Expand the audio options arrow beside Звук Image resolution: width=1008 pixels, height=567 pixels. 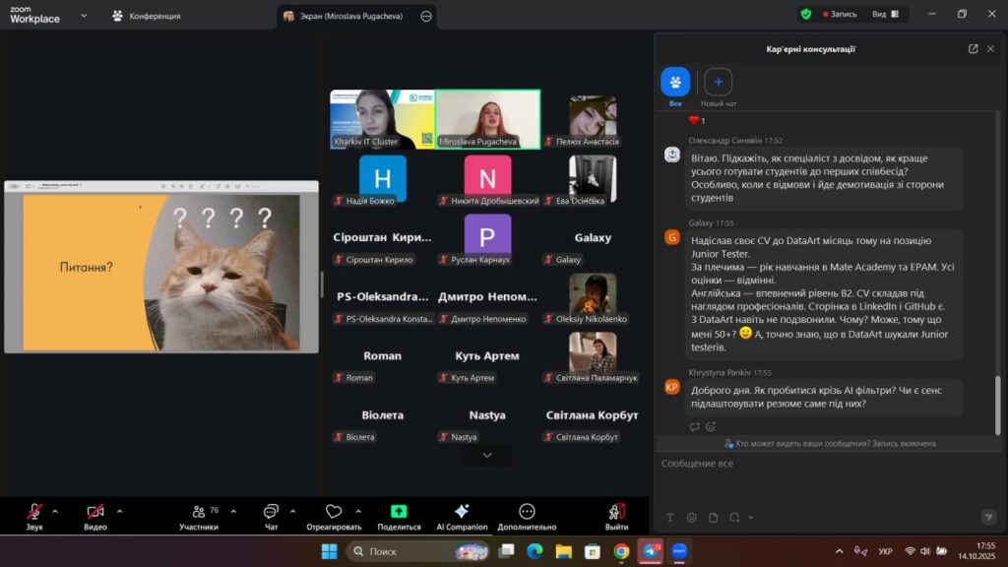tap(55, 511)
